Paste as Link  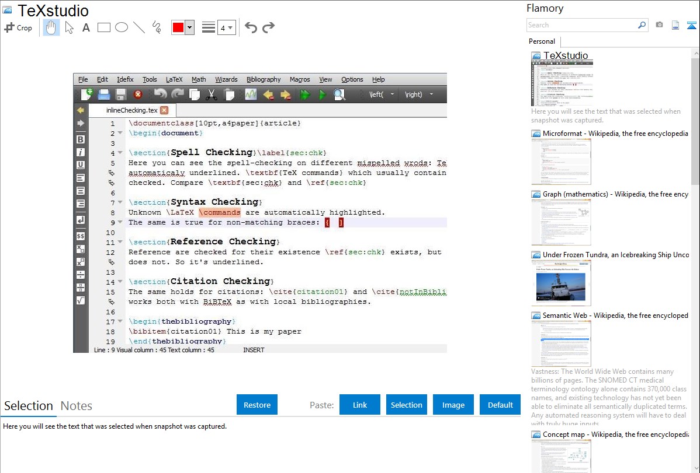(360, 405)
